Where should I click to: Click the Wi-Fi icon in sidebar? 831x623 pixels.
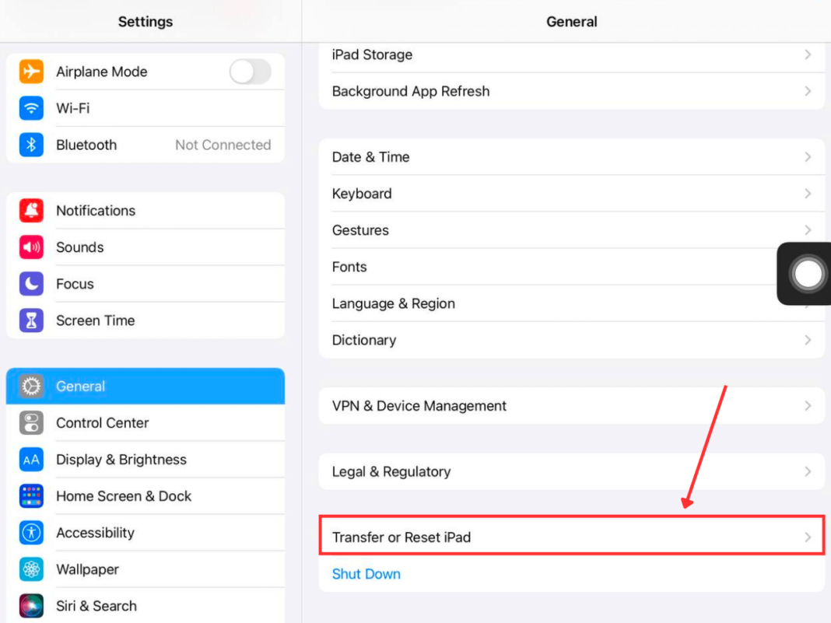[31, 108]
